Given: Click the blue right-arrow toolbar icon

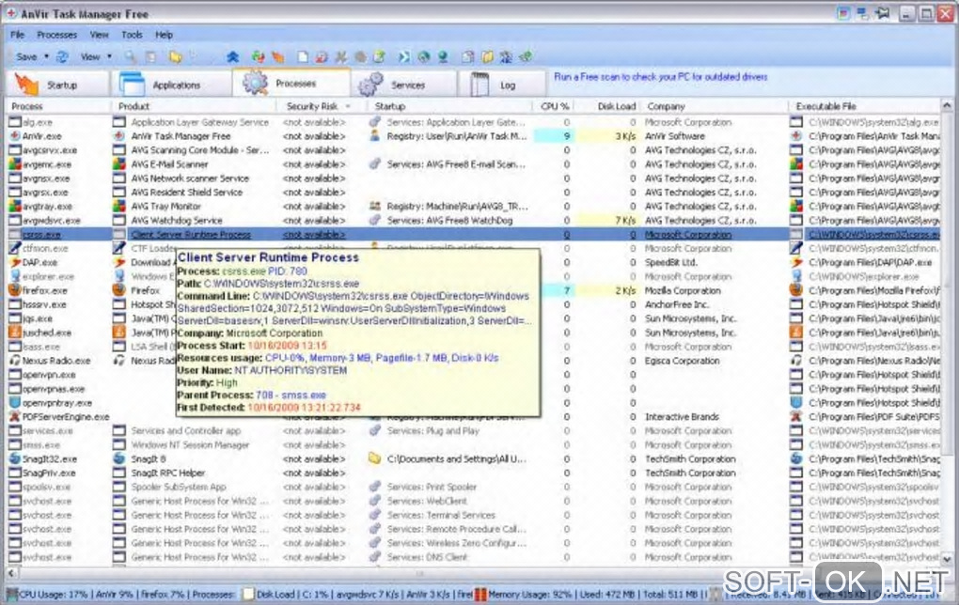Looking at the screenshot, I should pyautogui.click(x=403, y=56).
